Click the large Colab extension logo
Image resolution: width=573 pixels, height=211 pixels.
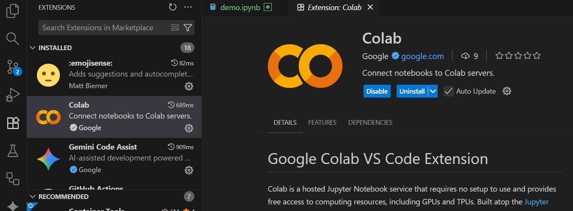pos(305,66)
